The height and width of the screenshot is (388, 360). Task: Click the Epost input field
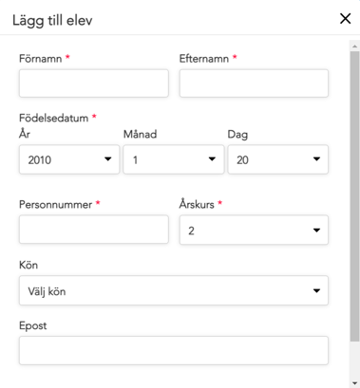174,351
